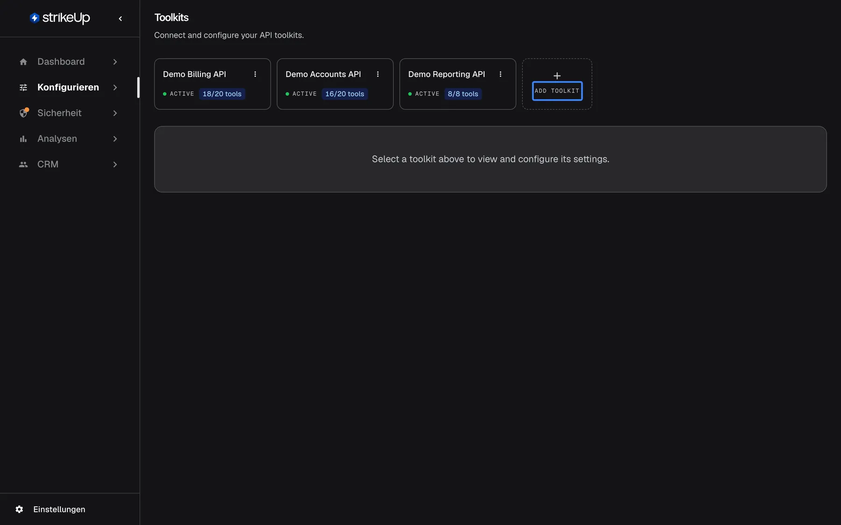
Task: Go to the Analysen menu item
Action: click(69, 139)
